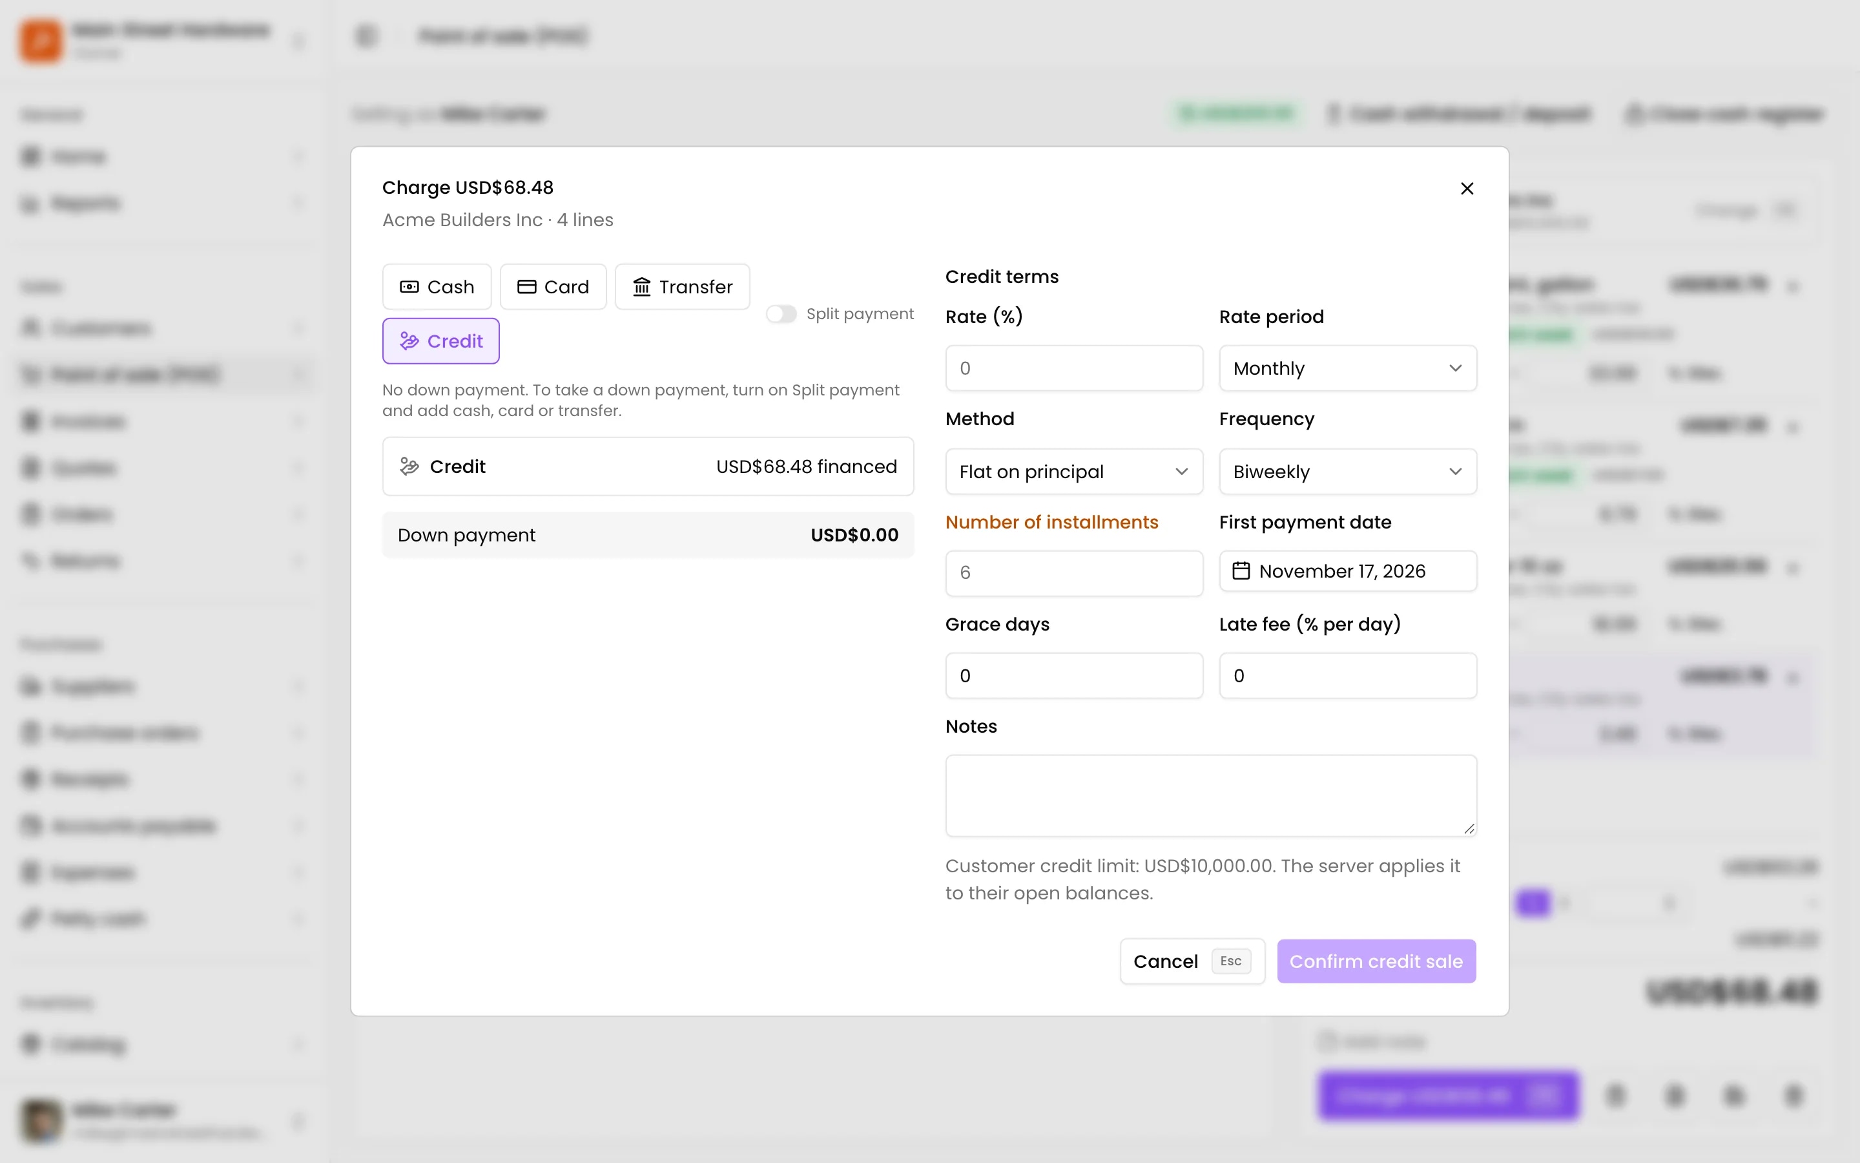Viewport: 1860px width, 1163px height.
Task: Click the calendar icon in date field
Action: tap(1241, 571)
